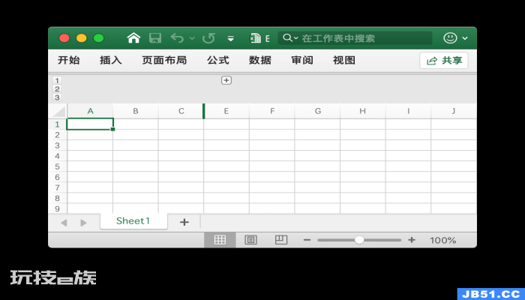The image size is (525, 300).
Task: Open the search options magnifier dropdown
Action: [x=290, y=37]
